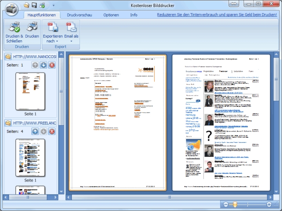Viewport: 282px width, 211px height.
Task: Remove the NANOCOSMOS document with red X
Action: pos(51,65)
